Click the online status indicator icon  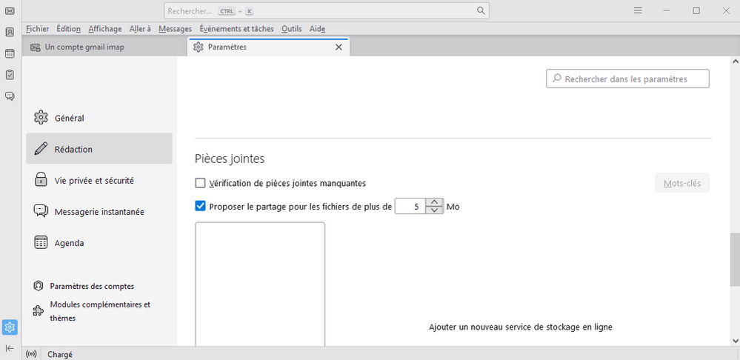click(32, 354)
